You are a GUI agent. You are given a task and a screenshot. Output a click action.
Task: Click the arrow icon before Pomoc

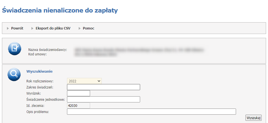[x=80, y=28]
